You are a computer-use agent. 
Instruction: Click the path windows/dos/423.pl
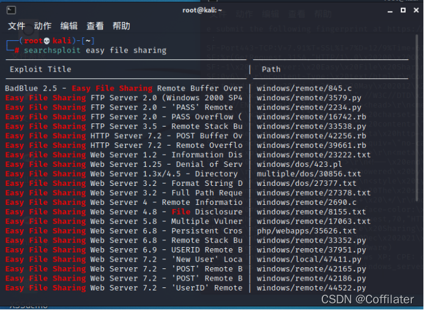pyautogui.click(x=299, y=164)
